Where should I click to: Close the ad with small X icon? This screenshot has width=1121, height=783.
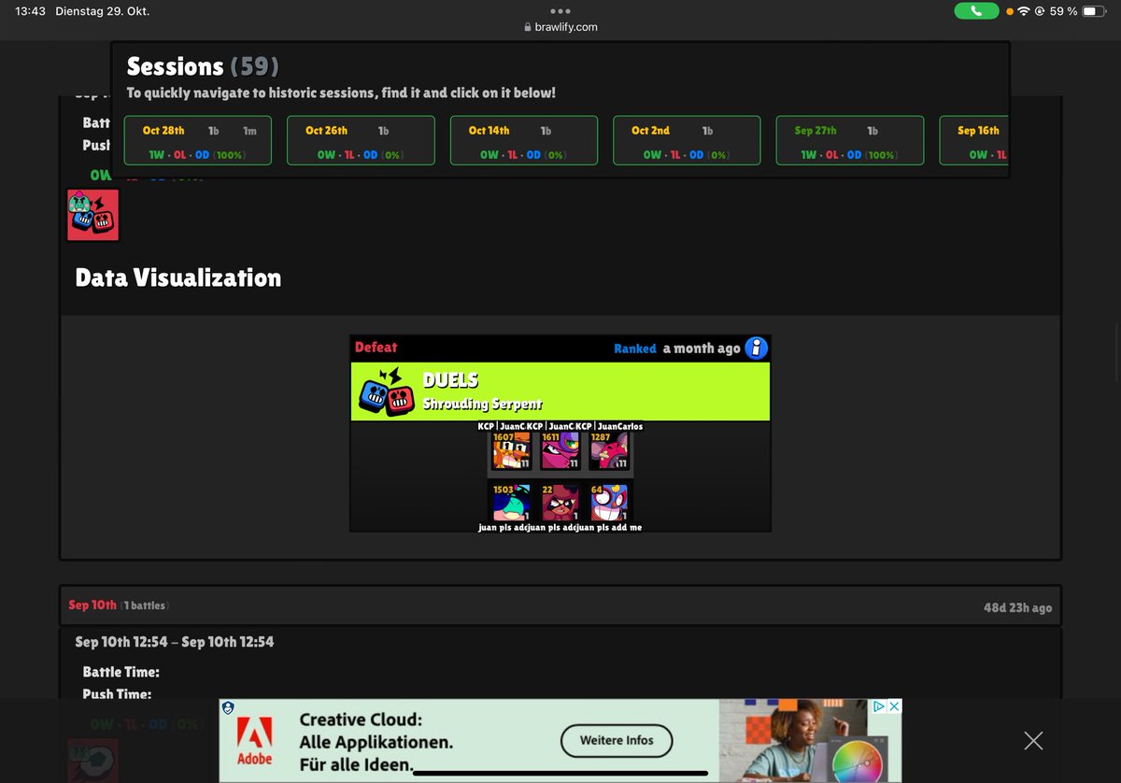(894, 706)
